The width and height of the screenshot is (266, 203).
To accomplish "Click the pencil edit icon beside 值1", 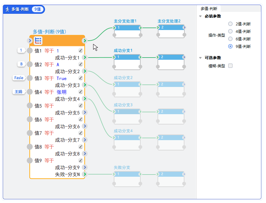I will (81, 50).
